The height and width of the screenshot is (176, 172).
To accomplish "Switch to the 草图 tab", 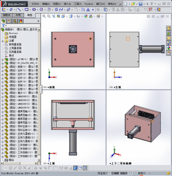I will [x=30, y=15].
